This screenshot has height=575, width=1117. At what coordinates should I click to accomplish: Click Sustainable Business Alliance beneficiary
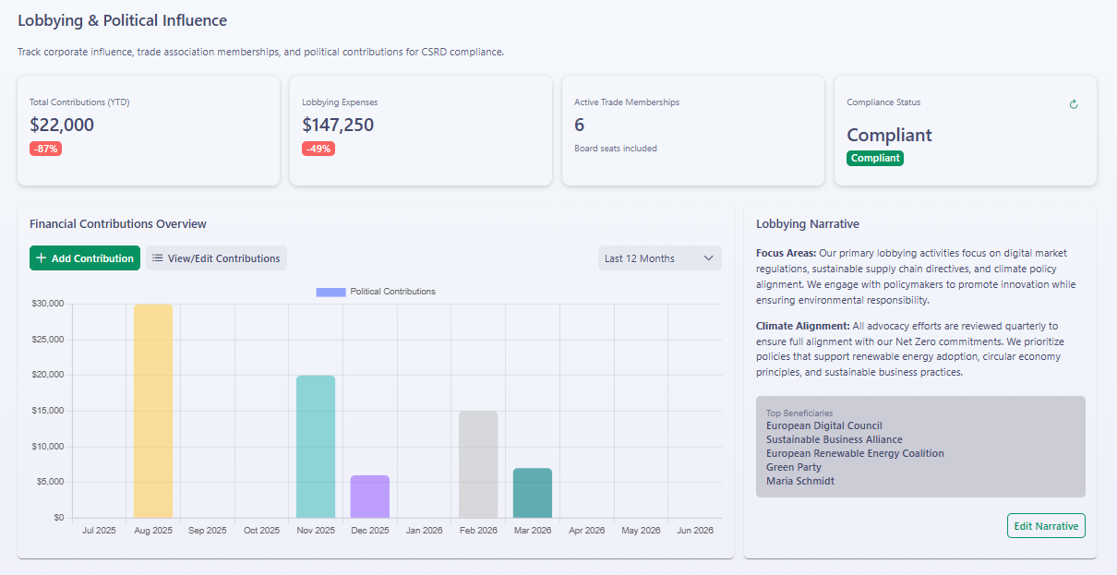835,439
